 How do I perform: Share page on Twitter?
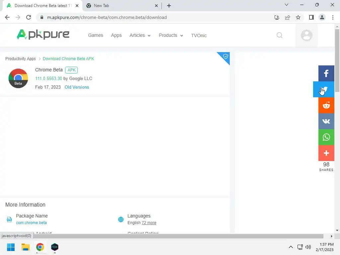[324, 89]
